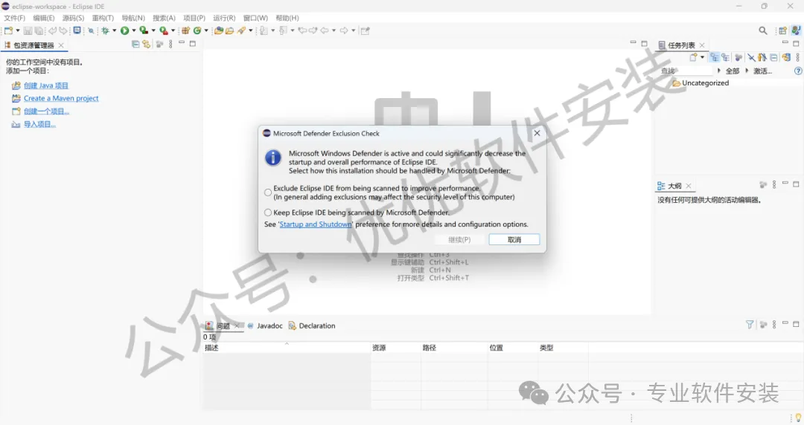Click the Open Perspective icon

tap(783, 30)
